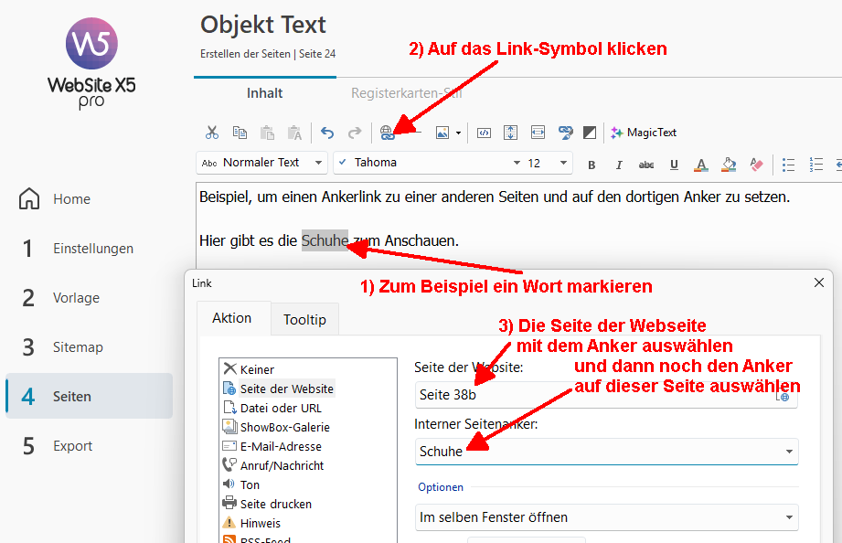Go to step 5 Export

(58, 446)
